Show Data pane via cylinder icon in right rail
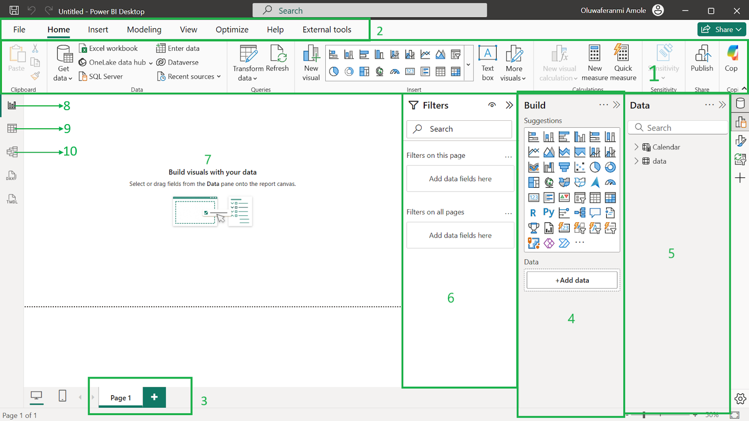The image size is (749, 421). (740, 103)
